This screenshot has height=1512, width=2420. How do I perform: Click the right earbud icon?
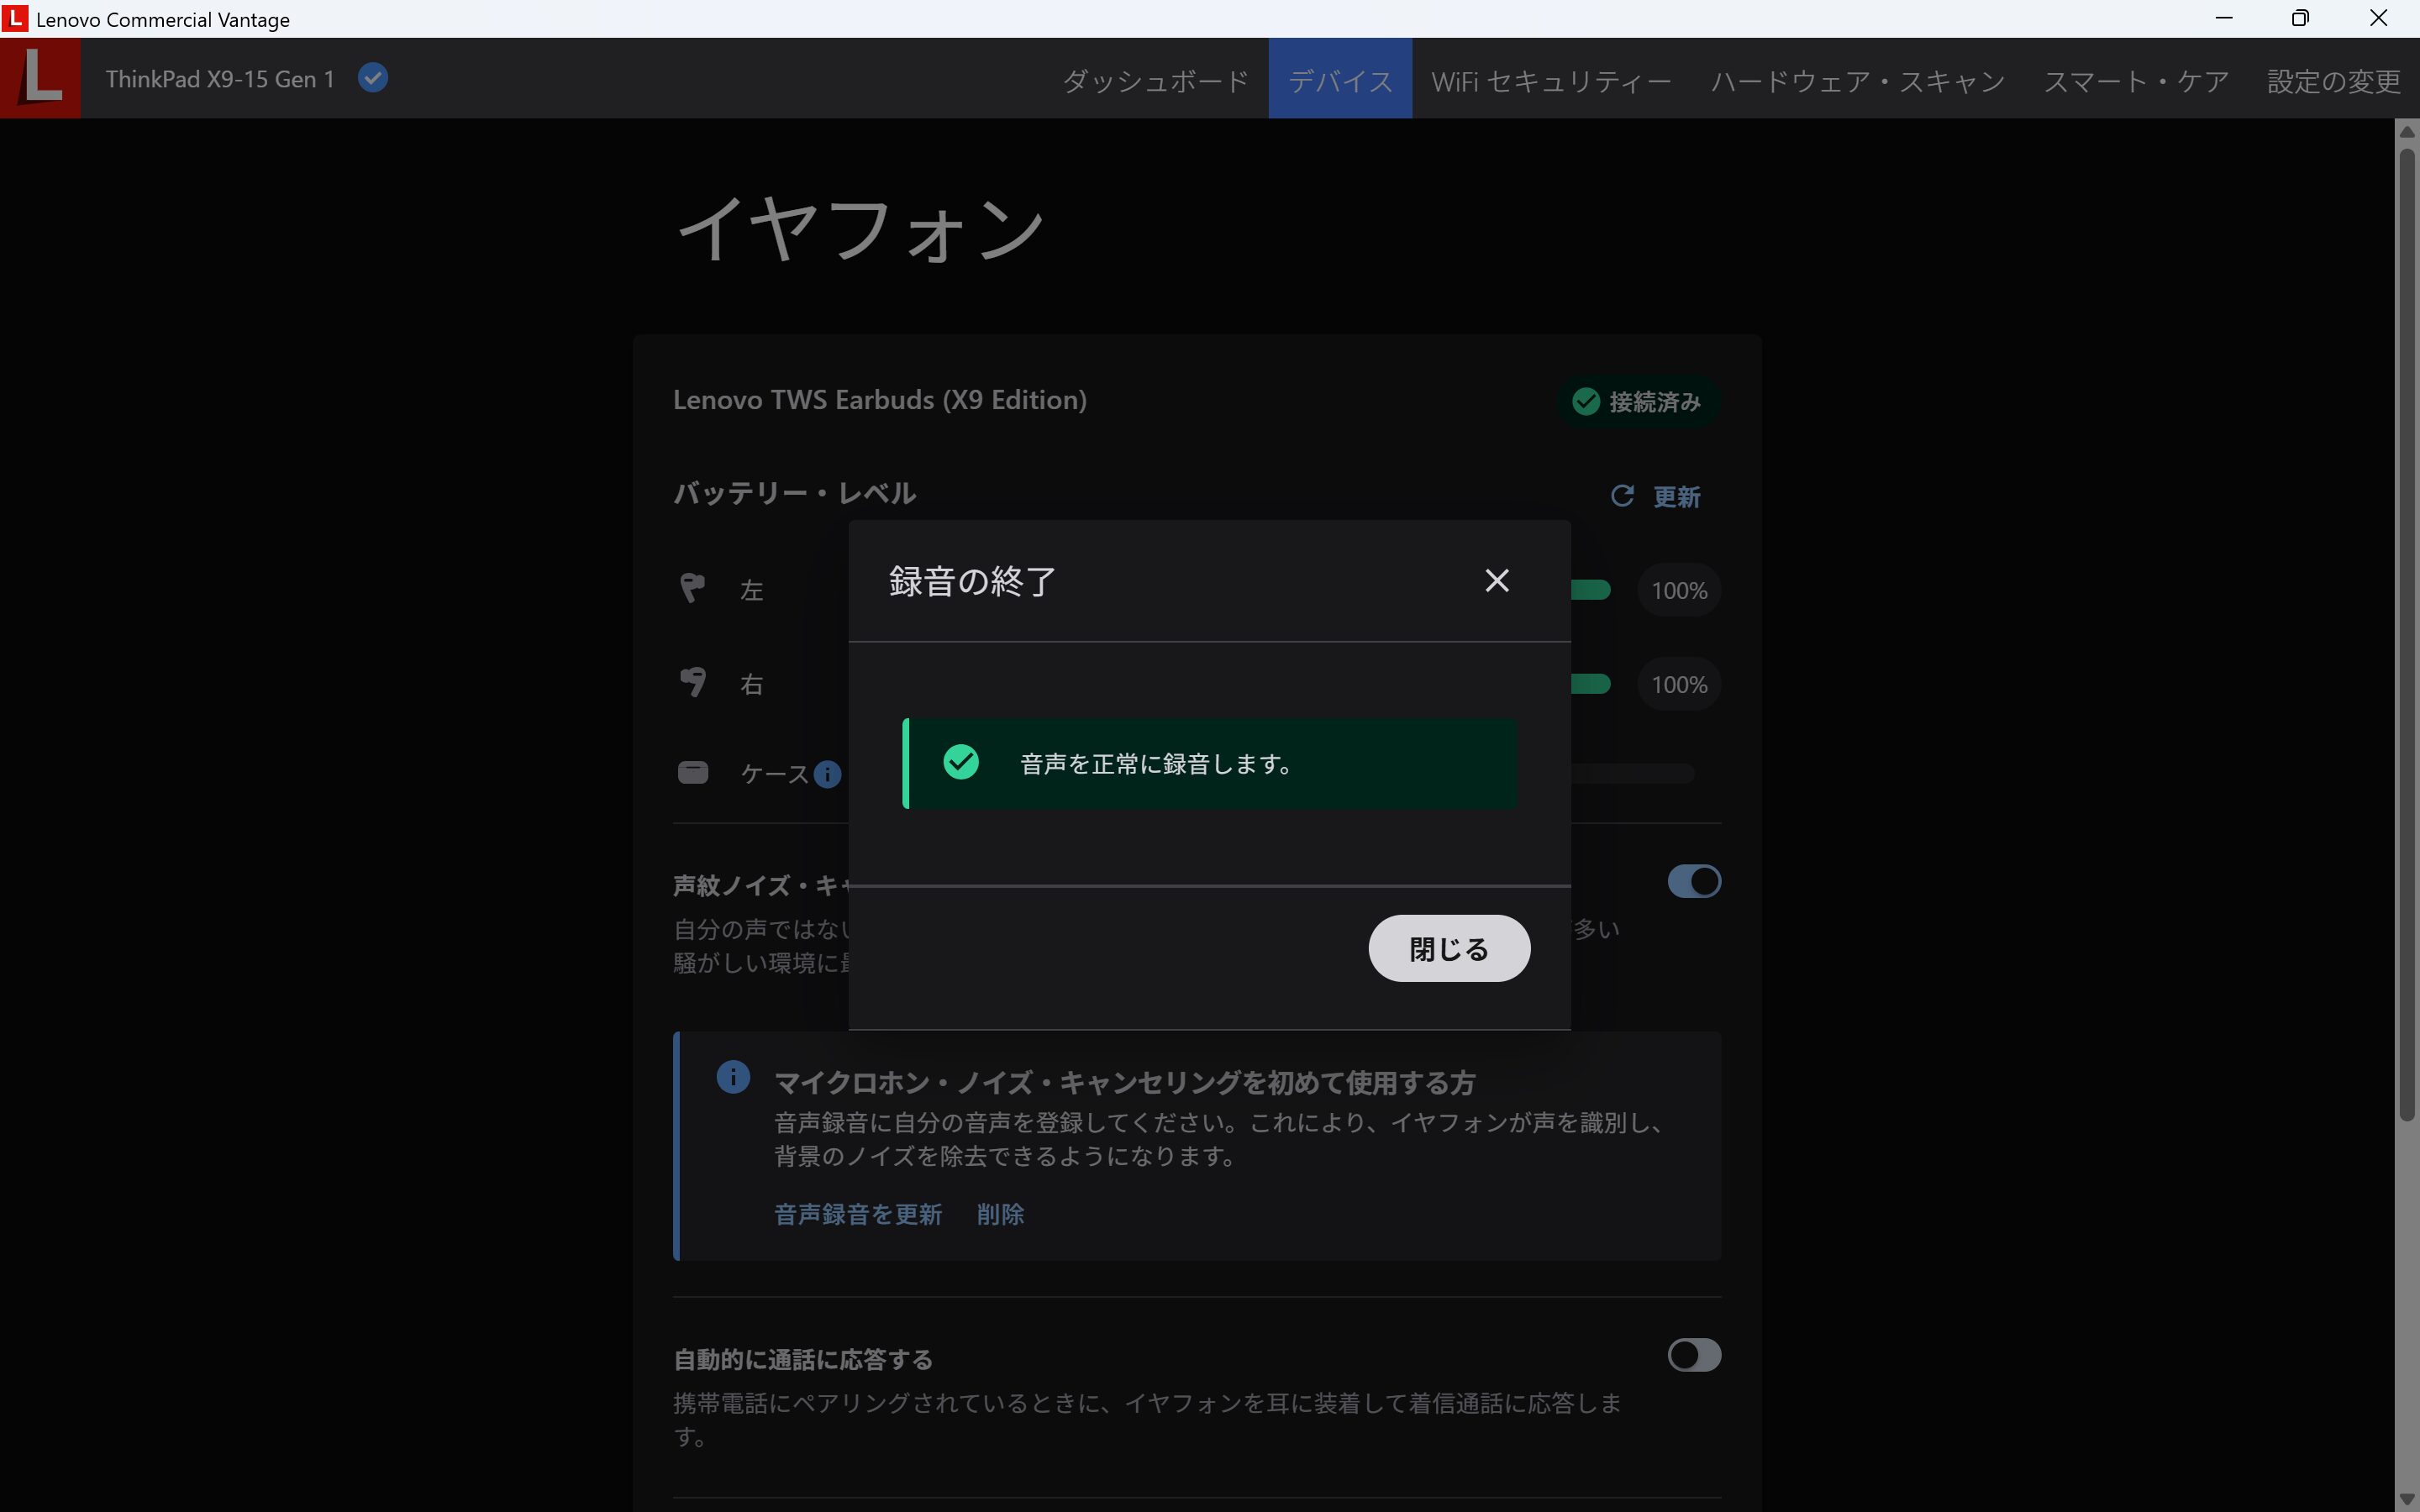pos(692,682)
